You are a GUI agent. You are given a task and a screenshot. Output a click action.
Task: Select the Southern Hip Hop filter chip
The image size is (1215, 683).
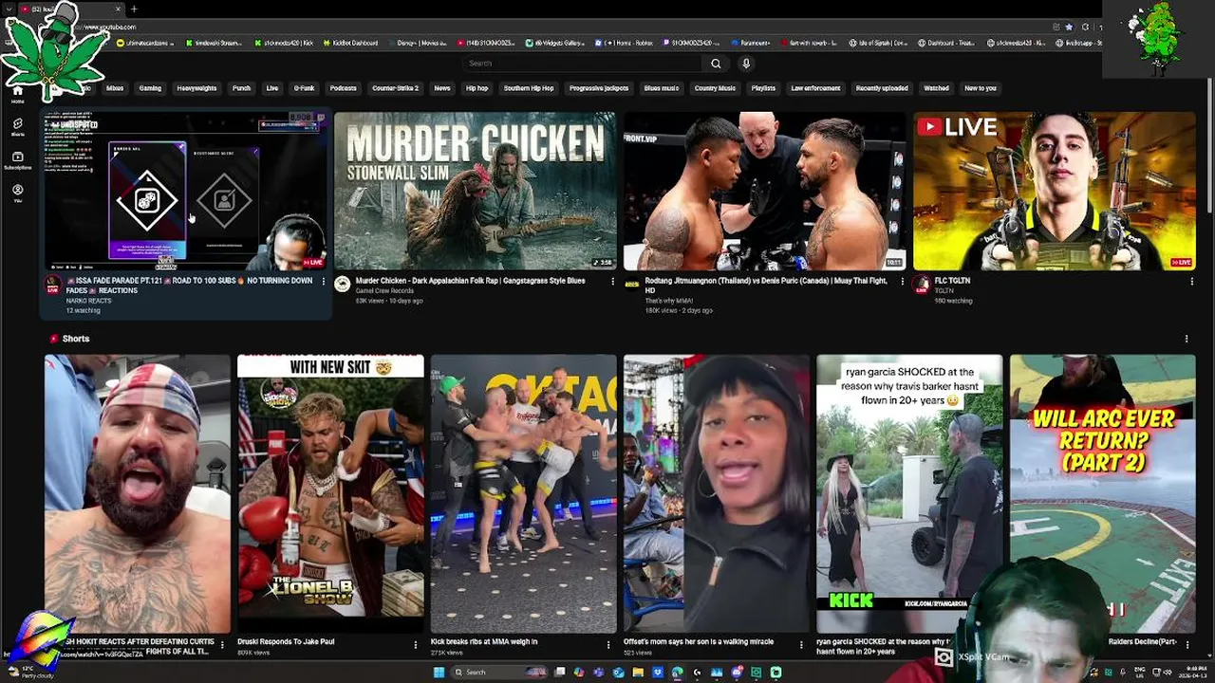point(529,88)
